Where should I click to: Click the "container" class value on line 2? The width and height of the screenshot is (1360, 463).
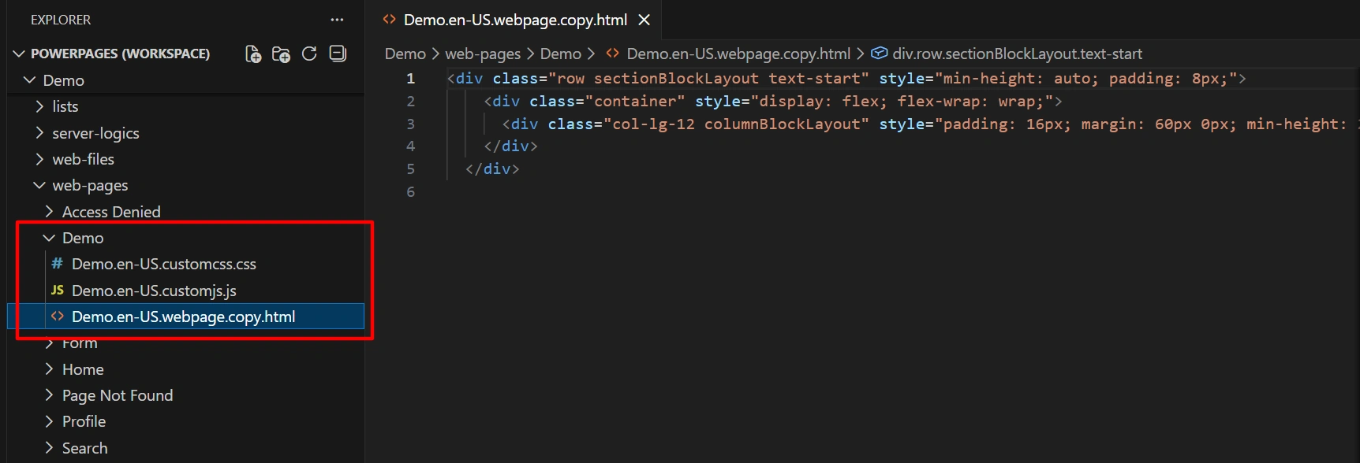coord(635,101)
